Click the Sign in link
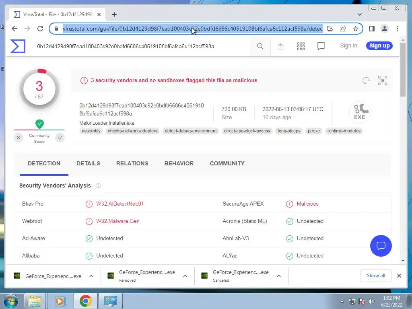The image size is (412, 309). 348,46
